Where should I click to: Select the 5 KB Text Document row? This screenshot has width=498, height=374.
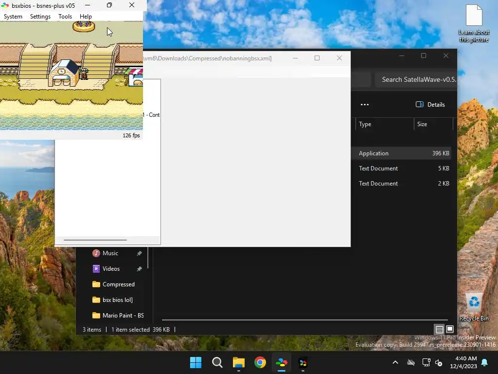tap(402, 168)
